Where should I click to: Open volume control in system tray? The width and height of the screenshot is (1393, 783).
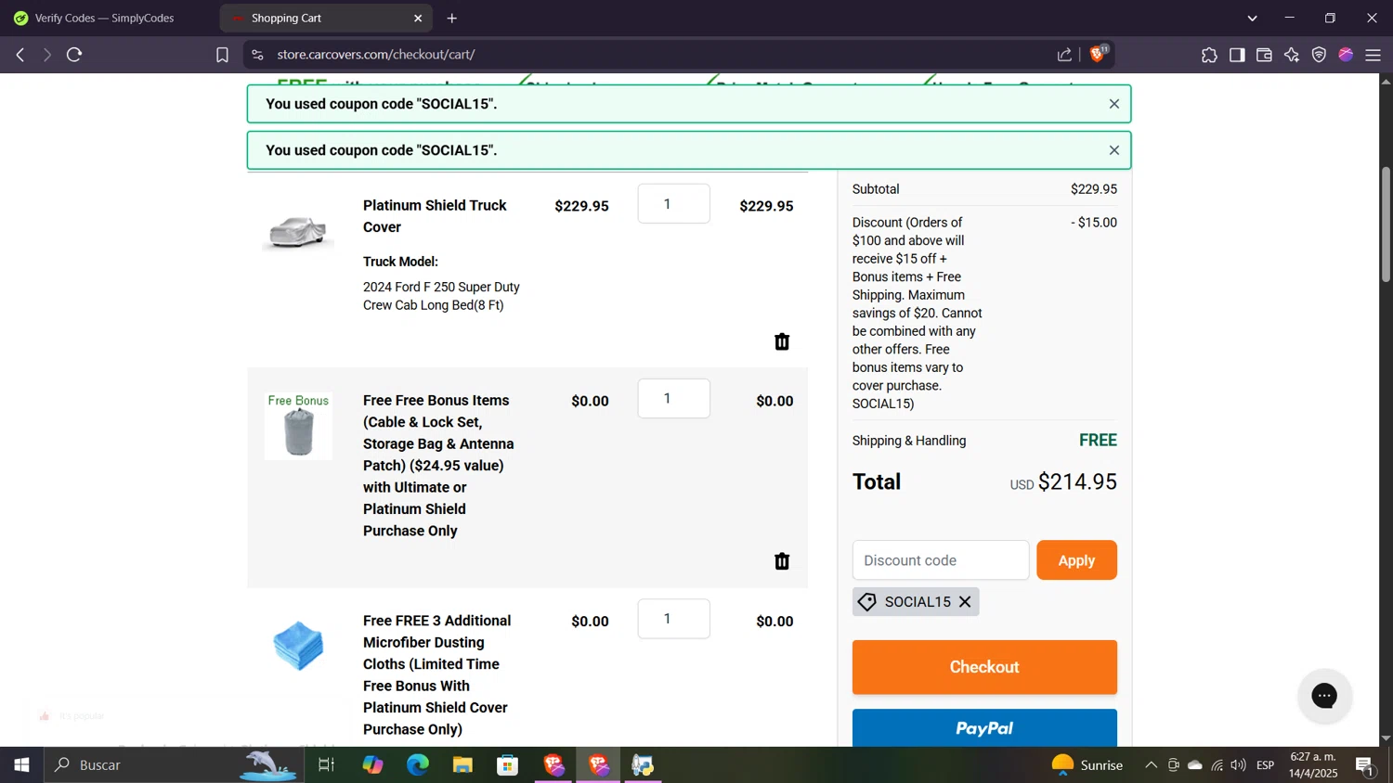[1238, 765]
